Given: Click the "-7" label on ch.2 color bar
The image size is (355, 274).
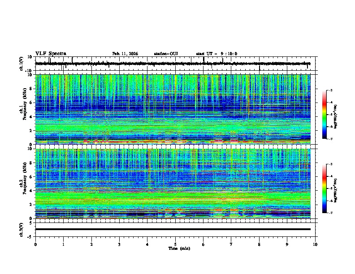Looking at the screenshot, I should coord(330,213).
